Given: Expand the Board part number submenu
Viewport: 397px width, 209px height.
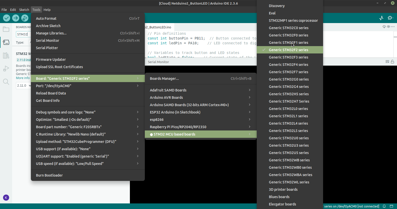Looking at the screenshot, I should click(x=88, y=127).
